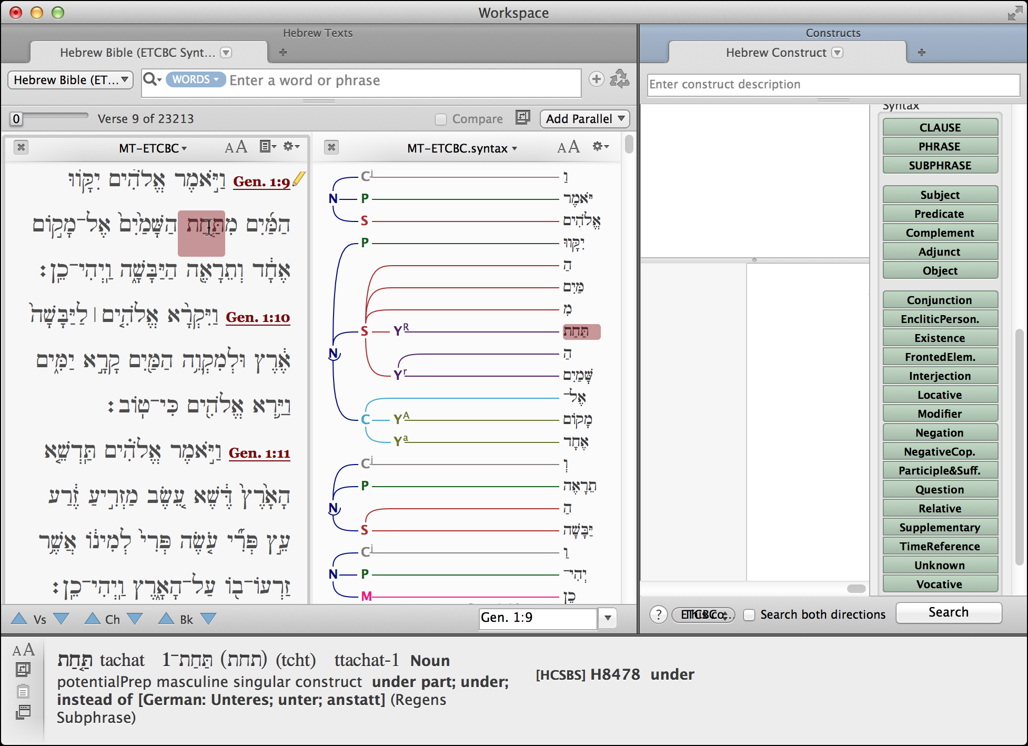Click the Conjunction syntax item
Viewport: 1028px width, 746px height.
(940, 300)
